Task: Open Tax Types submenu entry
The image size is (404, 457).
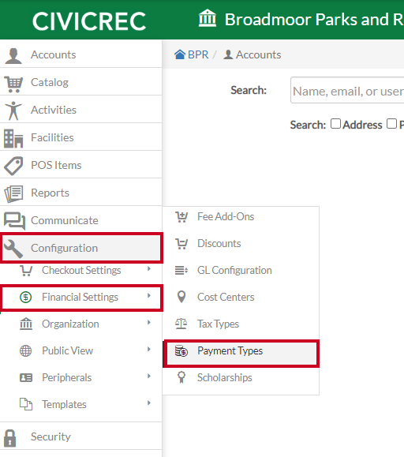Action: coord(241,324)
